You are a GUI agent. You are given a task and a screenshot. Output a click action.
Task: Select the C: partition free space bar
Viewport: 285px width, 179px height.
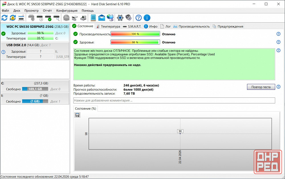35,89
